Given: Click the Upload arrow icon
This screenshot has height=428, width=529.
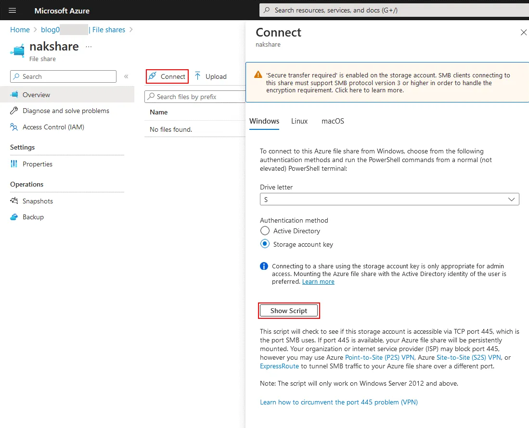Looking at the screenshot, I should coord(198,76).
